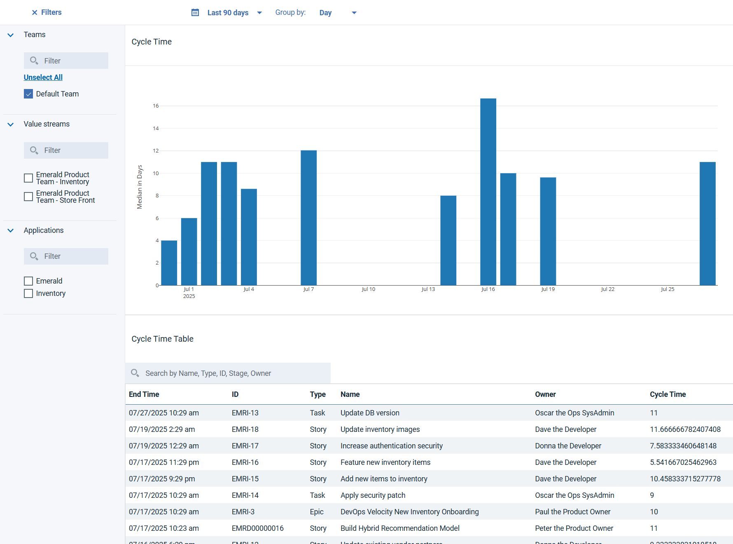Select the Inventory application checkbox
733x544 pixels.
[28, 293]
